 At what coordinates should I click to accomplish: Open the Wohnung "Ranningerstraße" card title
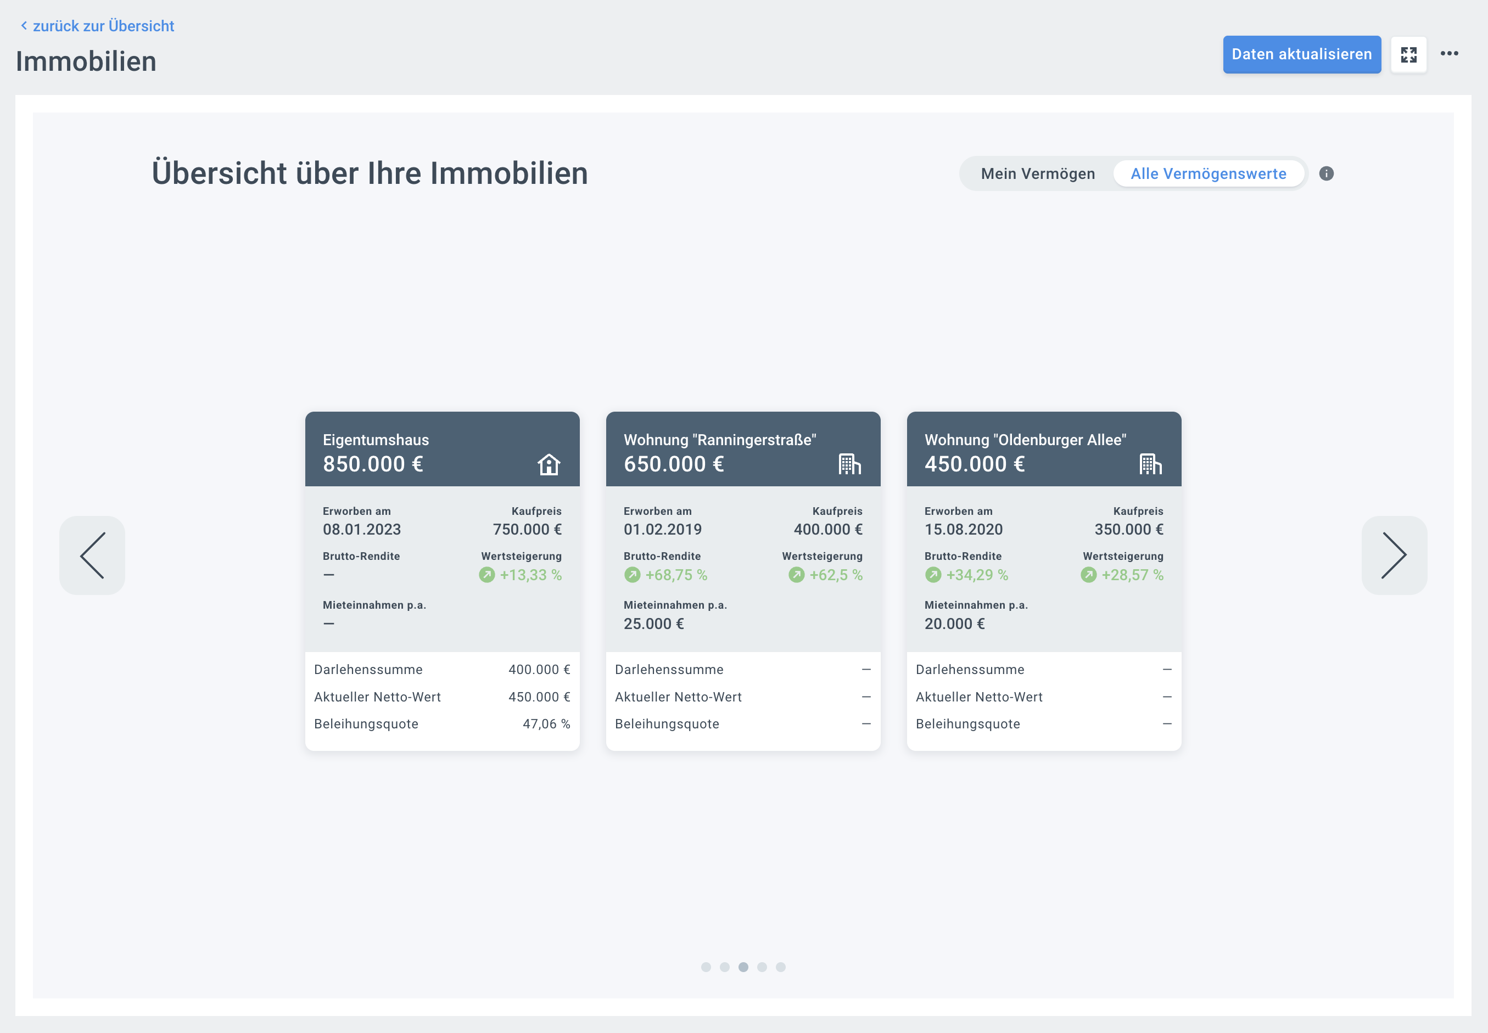click(x=719, y=440)
